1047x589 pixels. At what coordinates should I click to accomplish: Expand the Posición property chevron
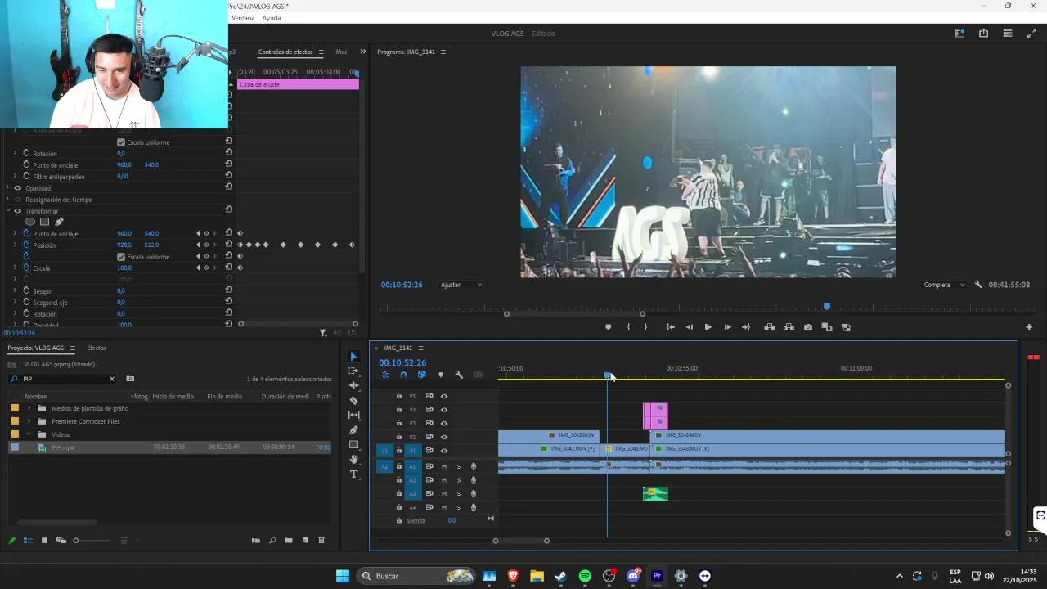15,245
